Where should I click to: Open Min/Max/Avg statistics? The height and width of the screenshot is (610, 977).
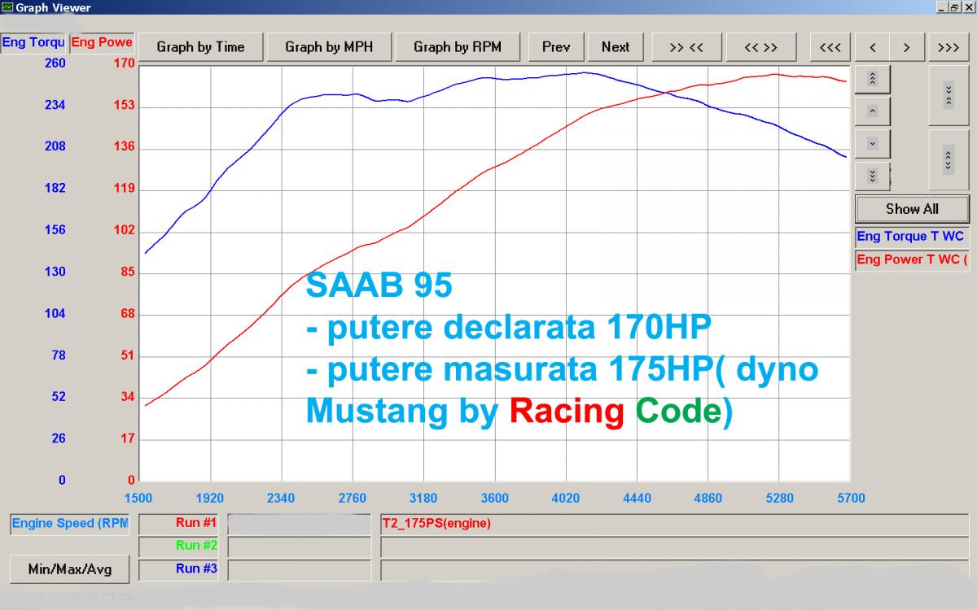(69, 569)
